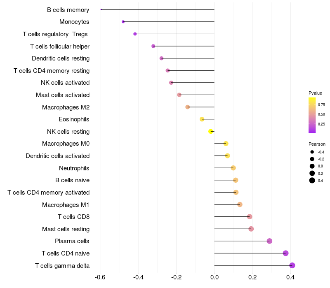
Task: Select the T cells CD8 data point
Action: point(250,217)
